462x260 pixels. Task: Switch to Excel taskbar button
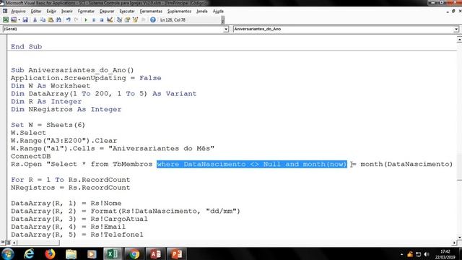(x=113, y=253)
